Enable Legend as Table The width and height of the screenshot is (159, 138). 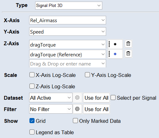(32, 132)
